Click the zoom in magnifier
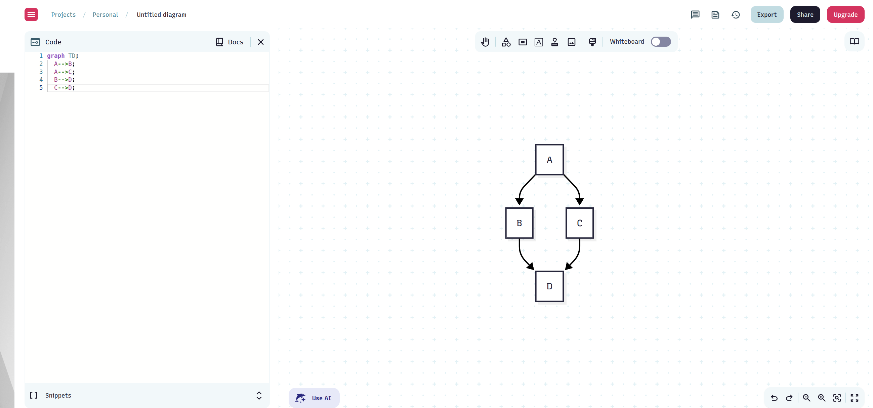Viewport: 873px width, 408px height. [822, 398]
